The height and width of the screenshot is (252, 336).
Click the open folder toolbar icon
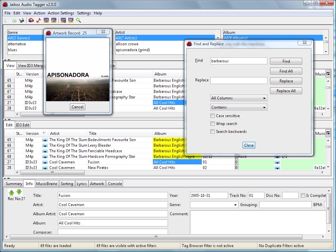[7, 20]
